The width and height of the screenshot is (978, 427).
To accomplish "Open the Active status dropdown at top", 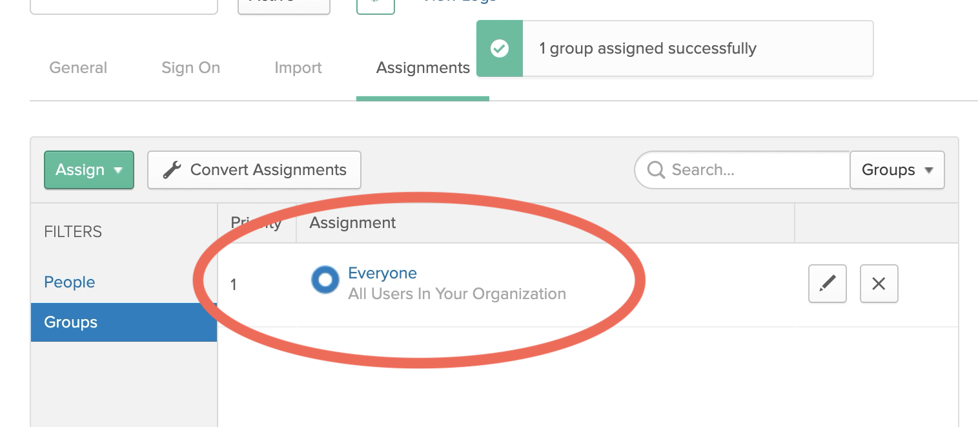I will [x=283, y=3].
